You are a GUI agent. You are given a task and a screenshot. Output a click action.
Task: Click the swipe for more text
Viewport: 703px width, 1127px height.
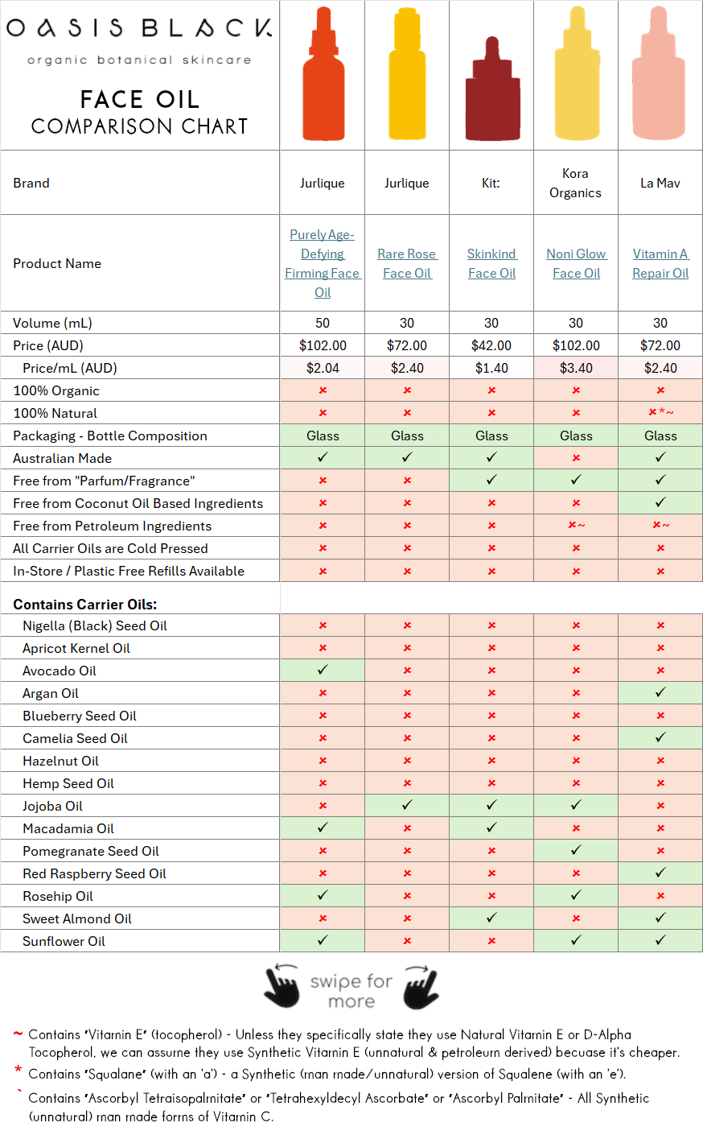pyautogui.click(x=351, y=991)
